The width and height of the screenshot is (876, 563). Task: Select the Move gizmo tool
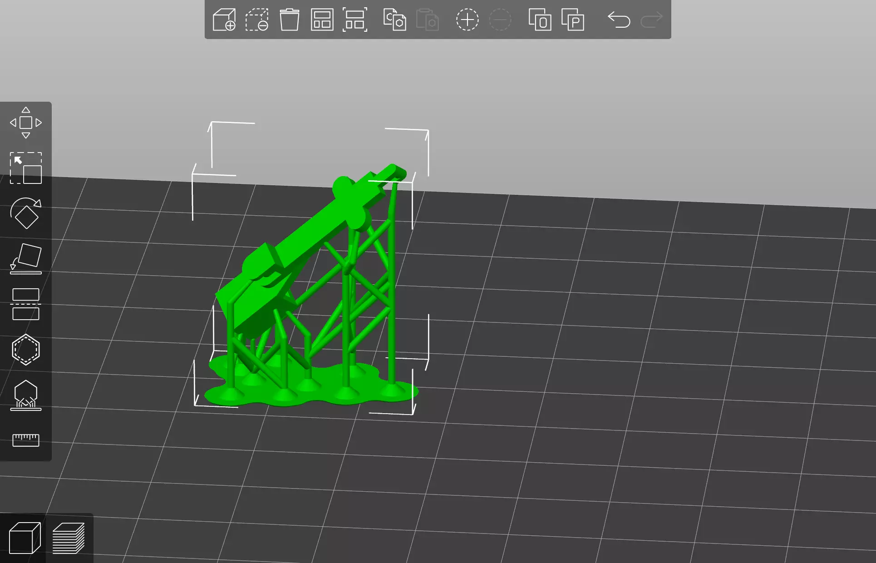coord(26,123)
